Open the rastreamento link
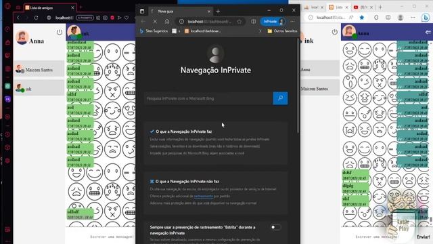The height and width of the screenshot is (244, 433). click(203, 196)
